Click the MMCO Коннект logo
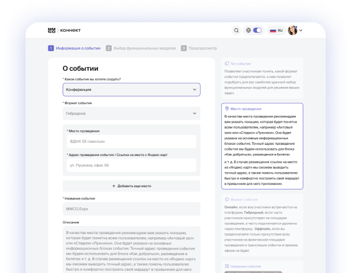The image size is (348, 273). [64, 30]
